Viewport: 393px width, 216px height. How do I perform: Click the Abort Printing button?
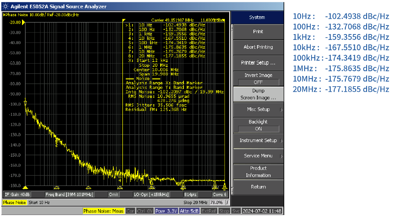pos(258,47)
